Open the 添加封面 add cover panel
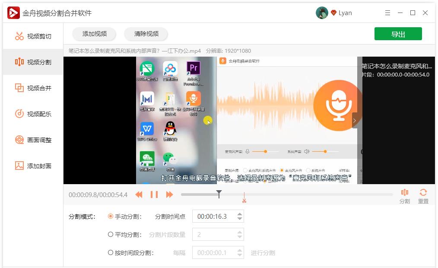This screenshot has width=438, height=268. (32, 166)
